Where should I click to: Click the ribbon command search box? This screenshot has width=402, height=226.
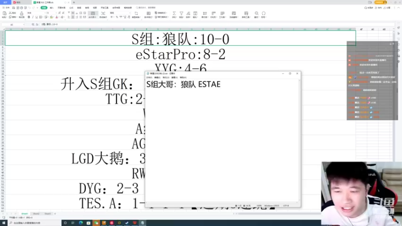[x=146, y=8]
